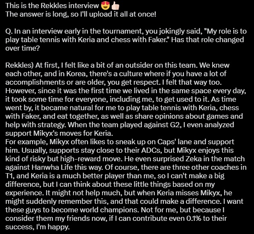Click the words "Hanwha Life"

[52, 168]
